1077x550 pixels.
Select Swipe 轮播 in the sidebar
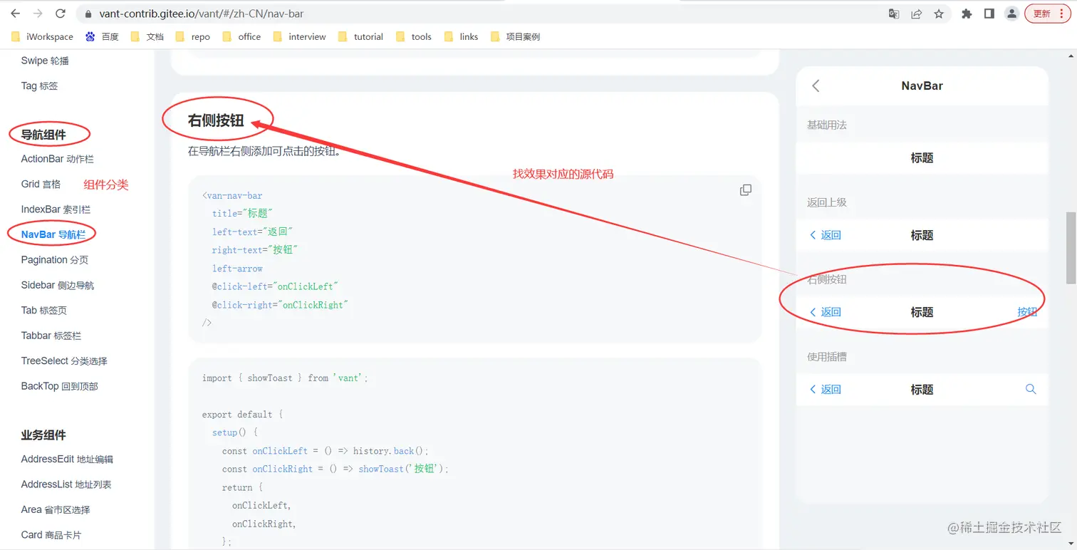[45, 61]
